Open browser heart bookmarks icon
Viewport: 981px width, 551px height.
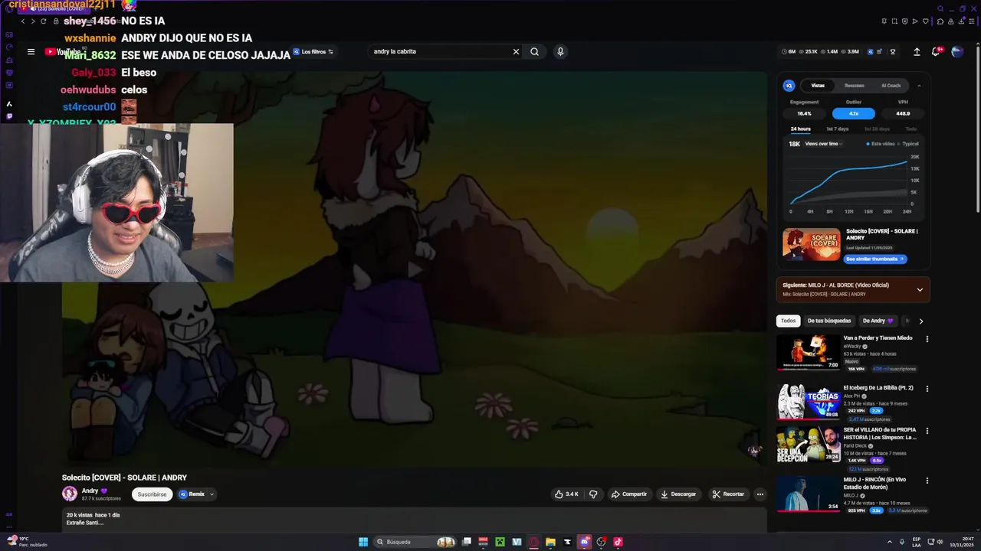[x=926, y=21]
